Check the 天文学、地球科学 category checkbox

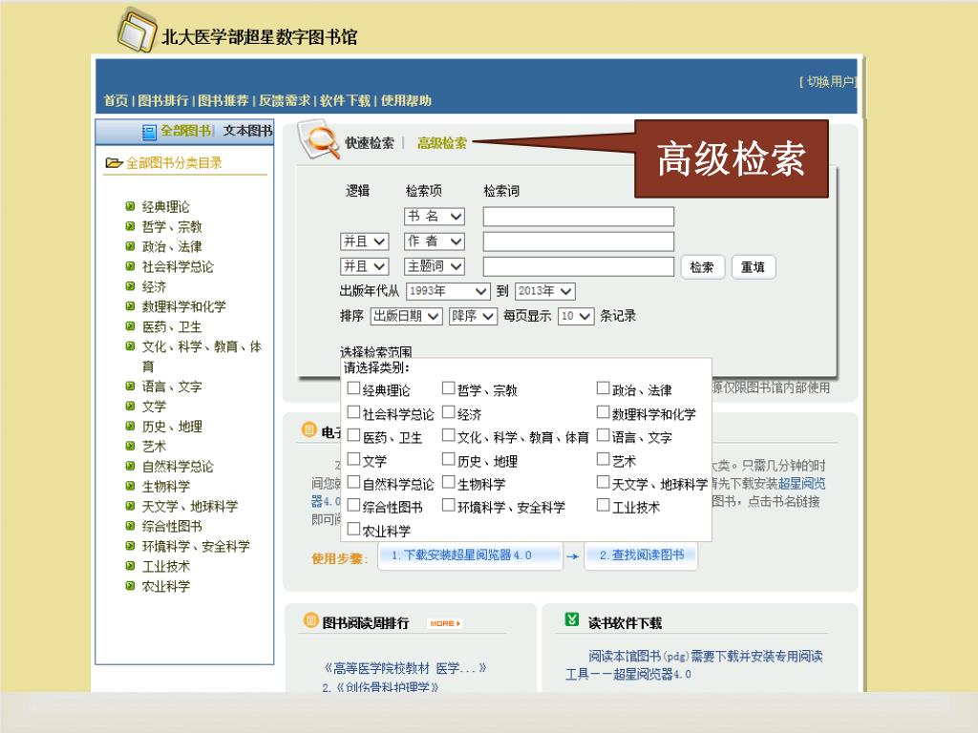(x=603, y=482)
